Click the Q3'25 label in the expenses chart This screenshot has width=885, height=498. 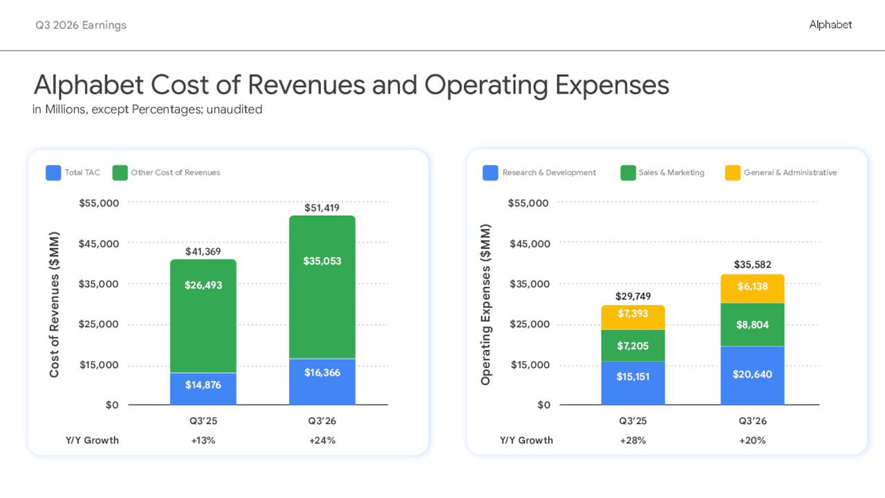[x=633, y=421]
